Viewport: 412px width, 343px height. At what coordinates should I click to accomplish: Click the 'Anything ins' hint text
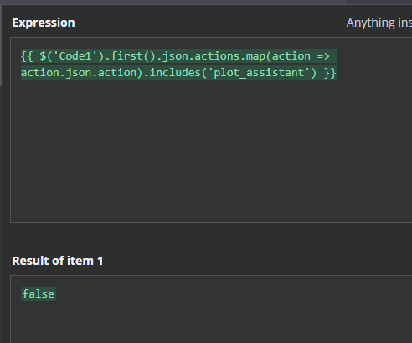[x=379, y=23]
